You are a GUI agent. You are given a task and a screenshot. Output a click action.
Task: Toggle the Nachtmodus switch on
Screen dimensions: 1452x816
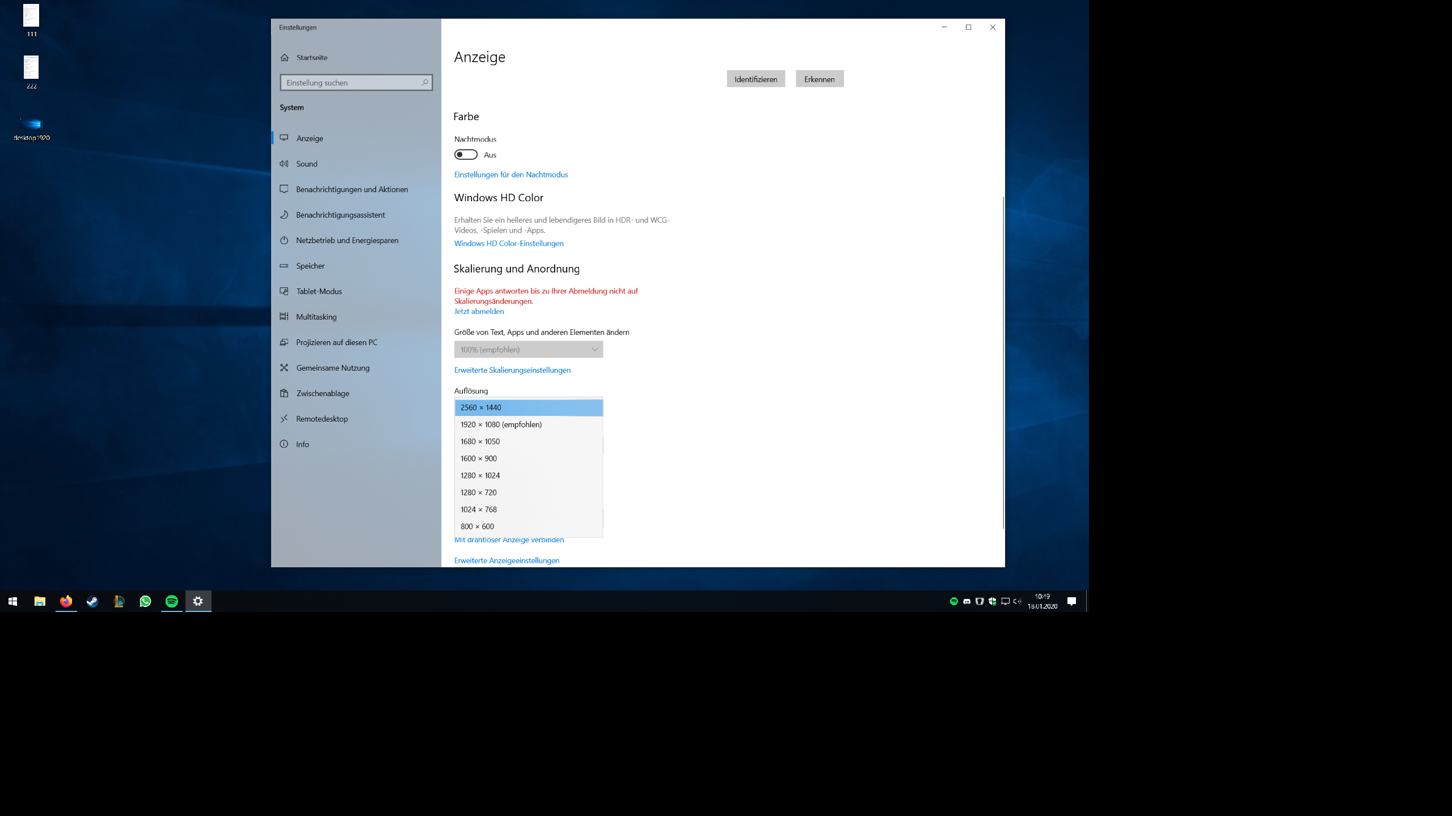(x=466, y=155)
